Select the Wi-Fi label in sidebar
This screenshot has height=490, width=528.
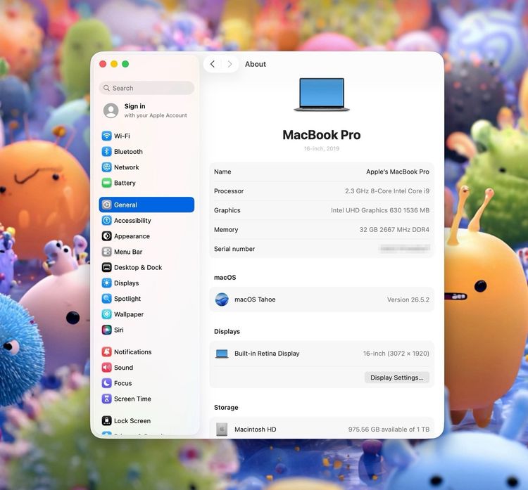pyautogui.click(x=122, y=136)
